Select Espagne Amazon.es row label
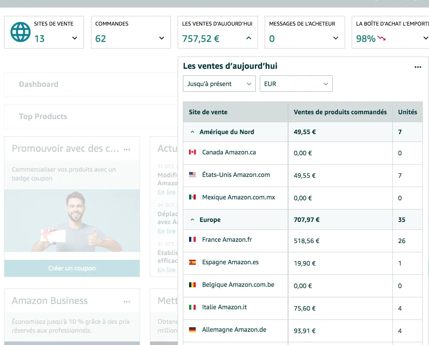The height and width of the screenshot is (345, 429). point(230,262)
